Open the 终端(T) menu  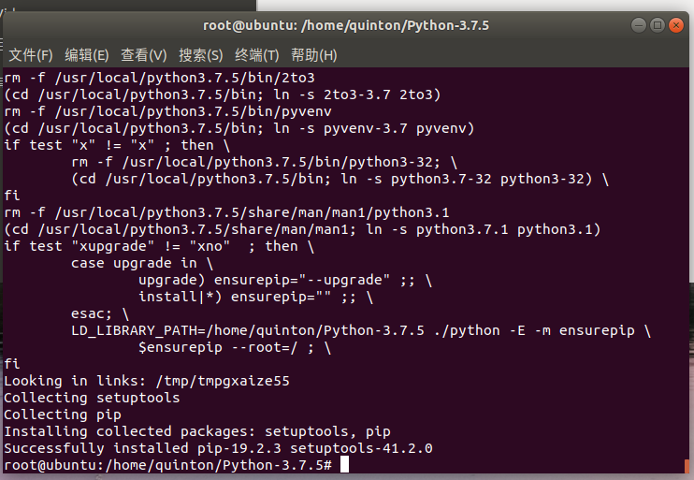256,55
